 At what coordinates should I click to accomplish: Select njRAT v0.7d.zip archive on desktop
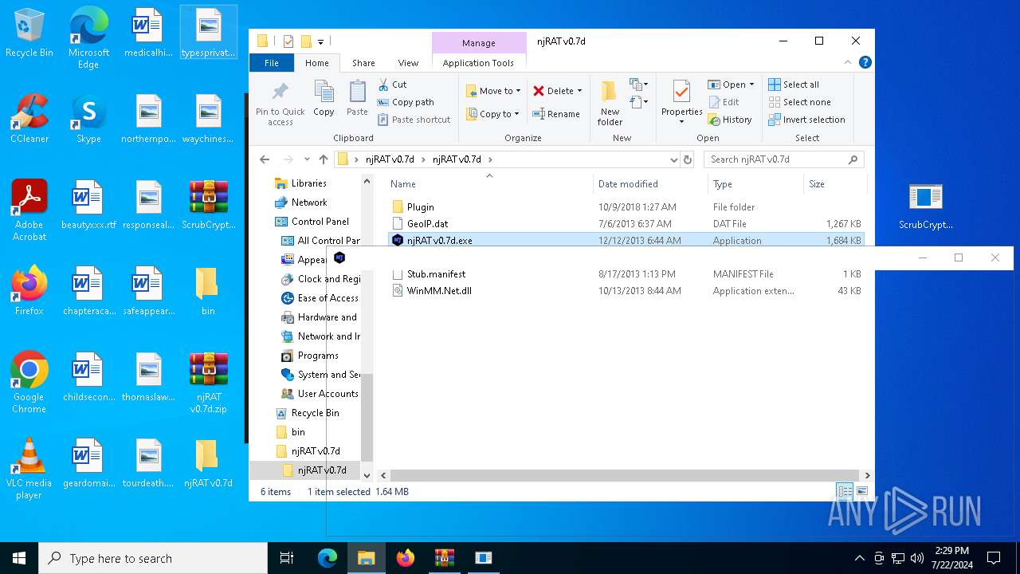[209, 383]
